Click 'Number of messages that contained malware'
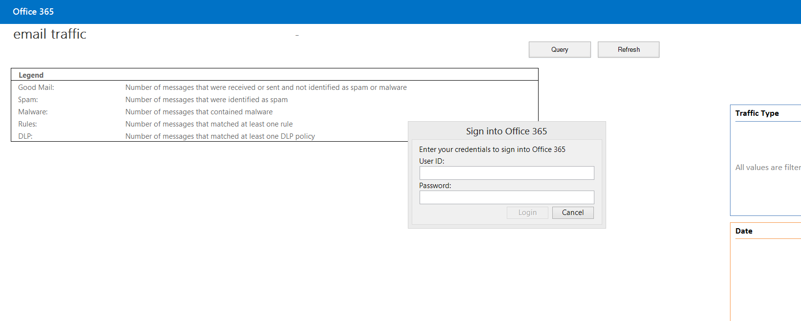Viewport: 801px width, 321px height. coord(199,112)
